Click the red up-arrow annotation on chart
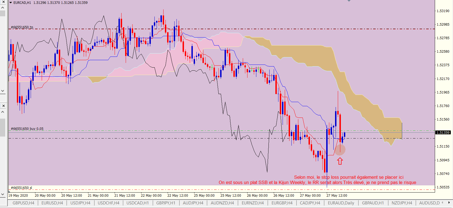 (x=340, y=161)
